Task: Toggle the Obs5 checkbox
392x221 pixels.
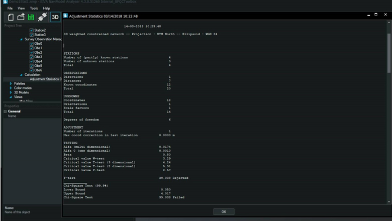Action: tap(32, 66)
